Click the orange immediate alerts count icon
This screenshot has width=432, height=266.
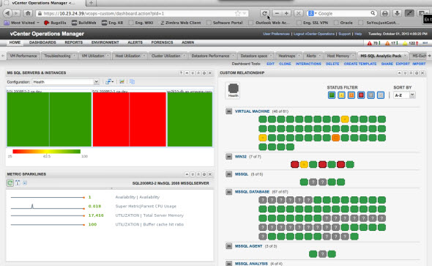(x=387, y=43)
